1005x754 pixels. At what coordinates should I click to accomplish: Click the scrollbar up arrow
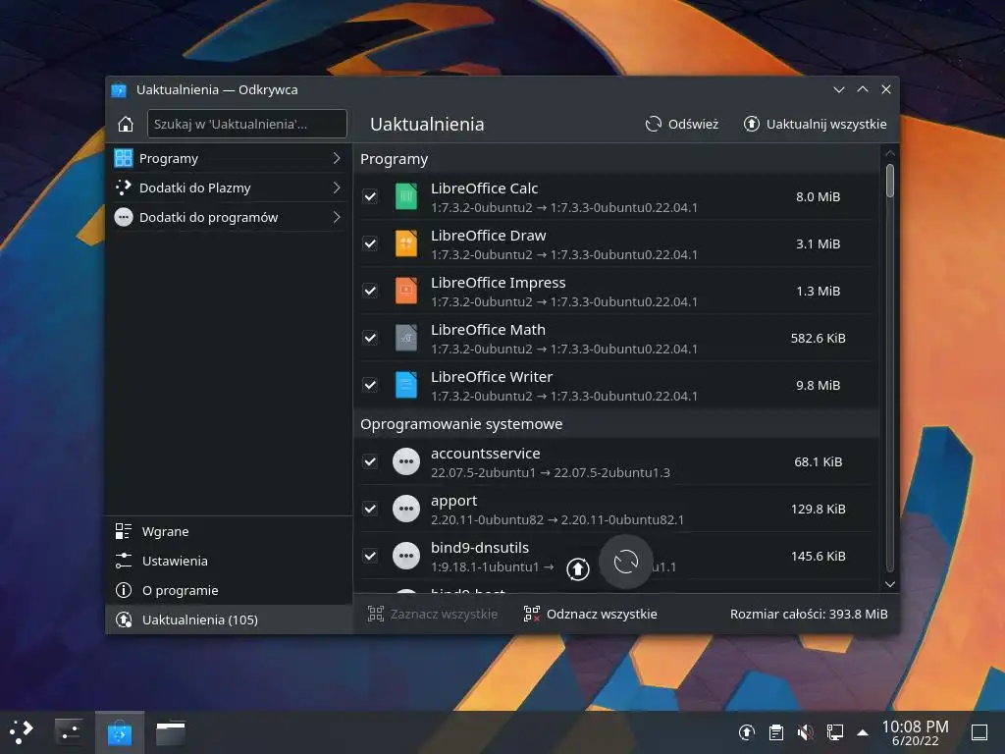tap(889, 153)
